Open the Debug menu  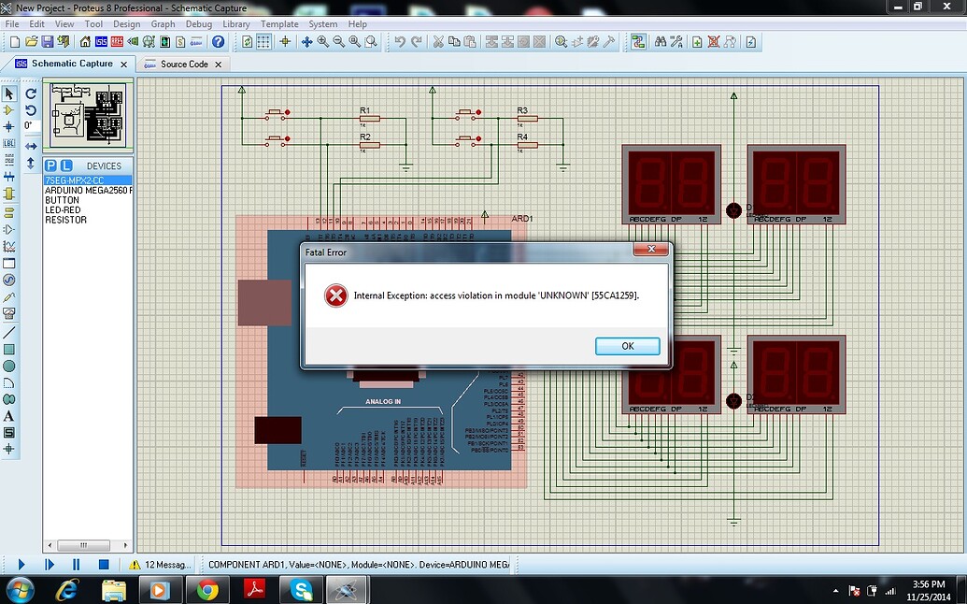198,23
